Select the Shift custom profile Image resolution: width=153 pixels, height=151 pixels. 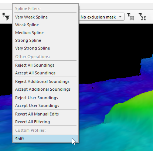coord(45,139)
